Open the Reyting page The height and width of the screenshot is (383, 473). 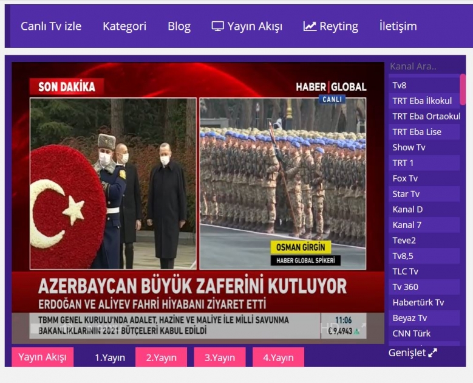(331, 26)
